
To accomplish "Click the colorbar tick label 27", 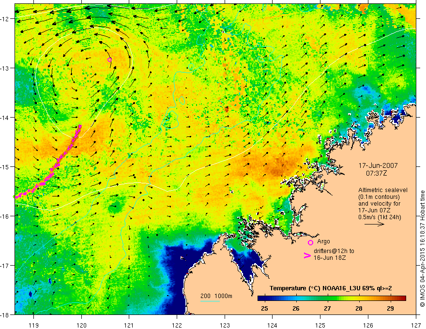I will [327, 308].
